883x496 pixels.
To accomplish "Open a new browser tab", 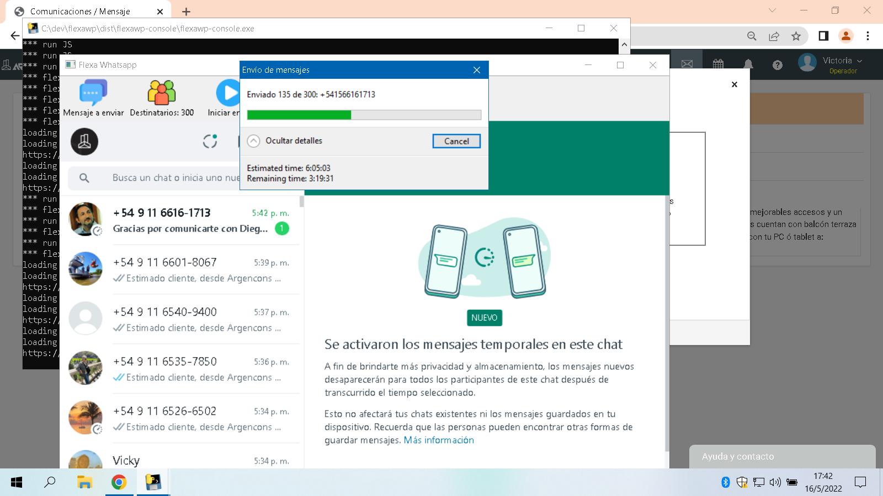I will (x=186, y=11).
